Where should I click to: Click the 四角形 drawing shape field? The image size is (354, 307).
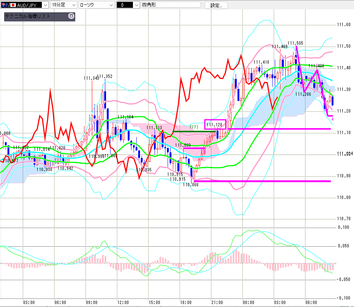(171, 5)
